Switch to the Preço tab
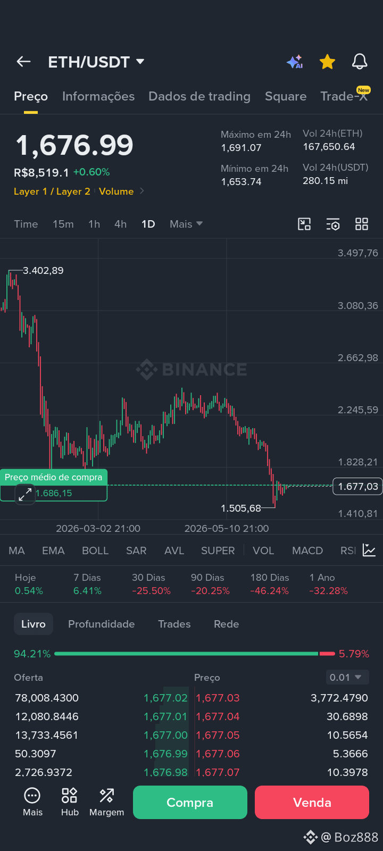Viewport: 383px width, 851px height. pyautogui.click(x=31, y=96)
